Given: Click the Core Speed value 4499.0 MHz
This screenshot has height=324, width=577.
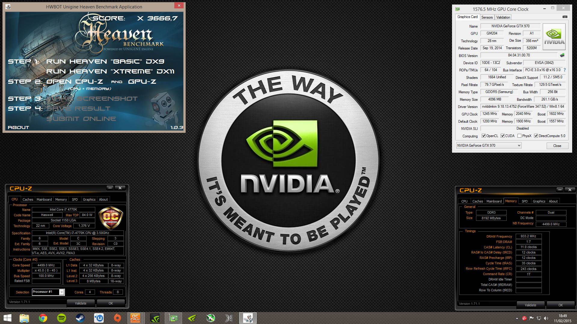Looking at the screenshot, I should pyautogui.click(x=46, y=265).
